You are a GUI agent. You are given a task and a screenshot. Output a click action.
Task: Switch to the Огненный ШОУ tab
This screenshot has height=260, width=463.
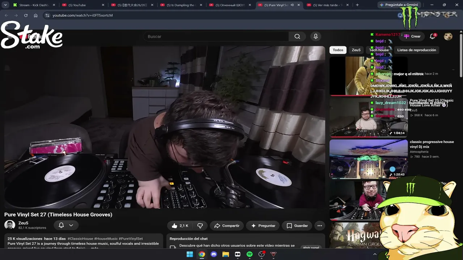pyautogui.click(x=230, y=5)
